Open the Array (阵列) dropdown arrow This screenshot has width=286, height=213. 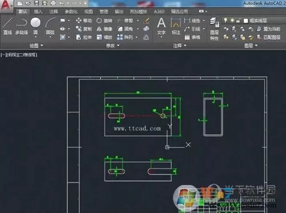pos(136,37)
